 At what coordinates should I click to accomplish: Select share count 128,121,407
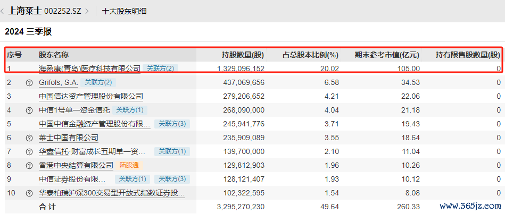[x=244, y=179]
